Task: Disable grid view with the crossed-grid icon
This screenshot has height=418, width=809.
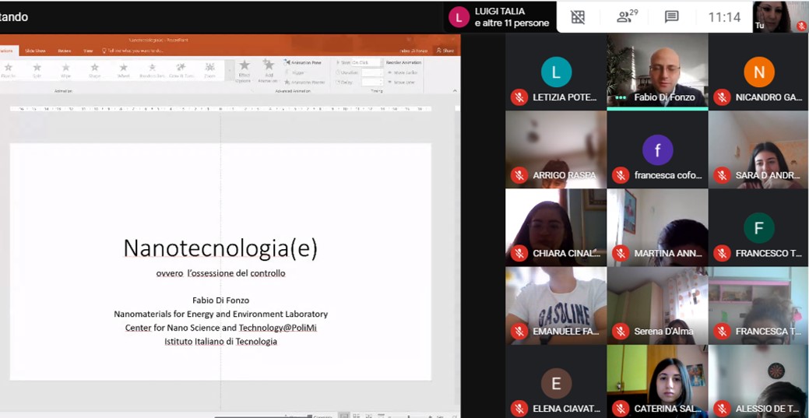Action: [x=578, y=17]
